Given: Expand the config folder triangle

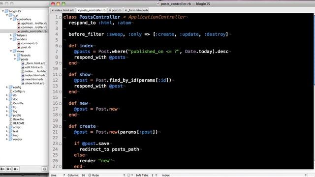Looking at the screenshot, I should 7,88.
